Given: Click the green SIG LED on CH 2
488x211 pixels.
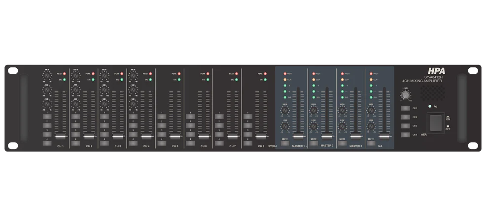Looking at the screenshot, I should (x=93, y=80).
